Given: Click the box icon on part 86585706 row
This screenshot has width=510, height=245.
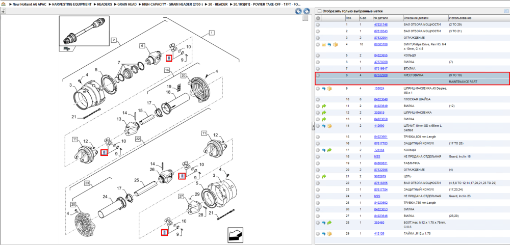Looking at the screenshot, I should [335, 44].
